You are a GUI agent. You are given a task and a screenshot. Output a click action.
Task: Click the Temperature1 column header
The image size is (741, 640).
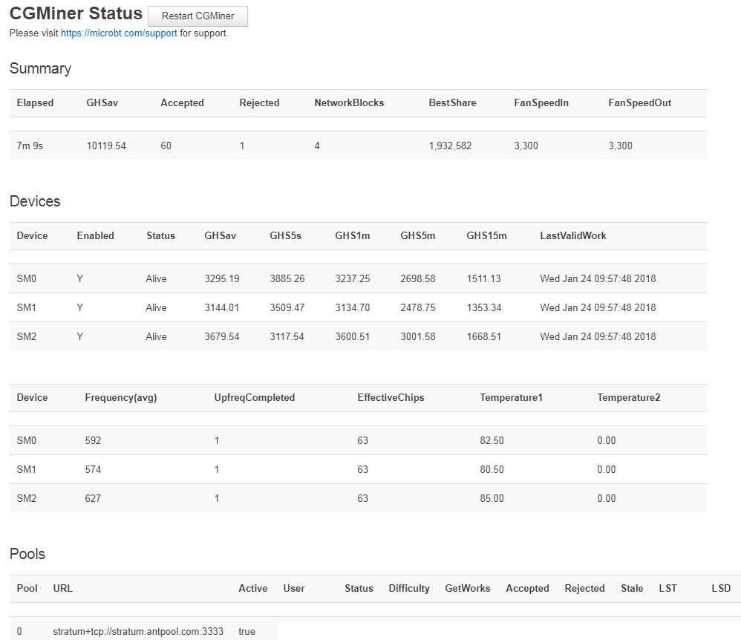(511, 397)
